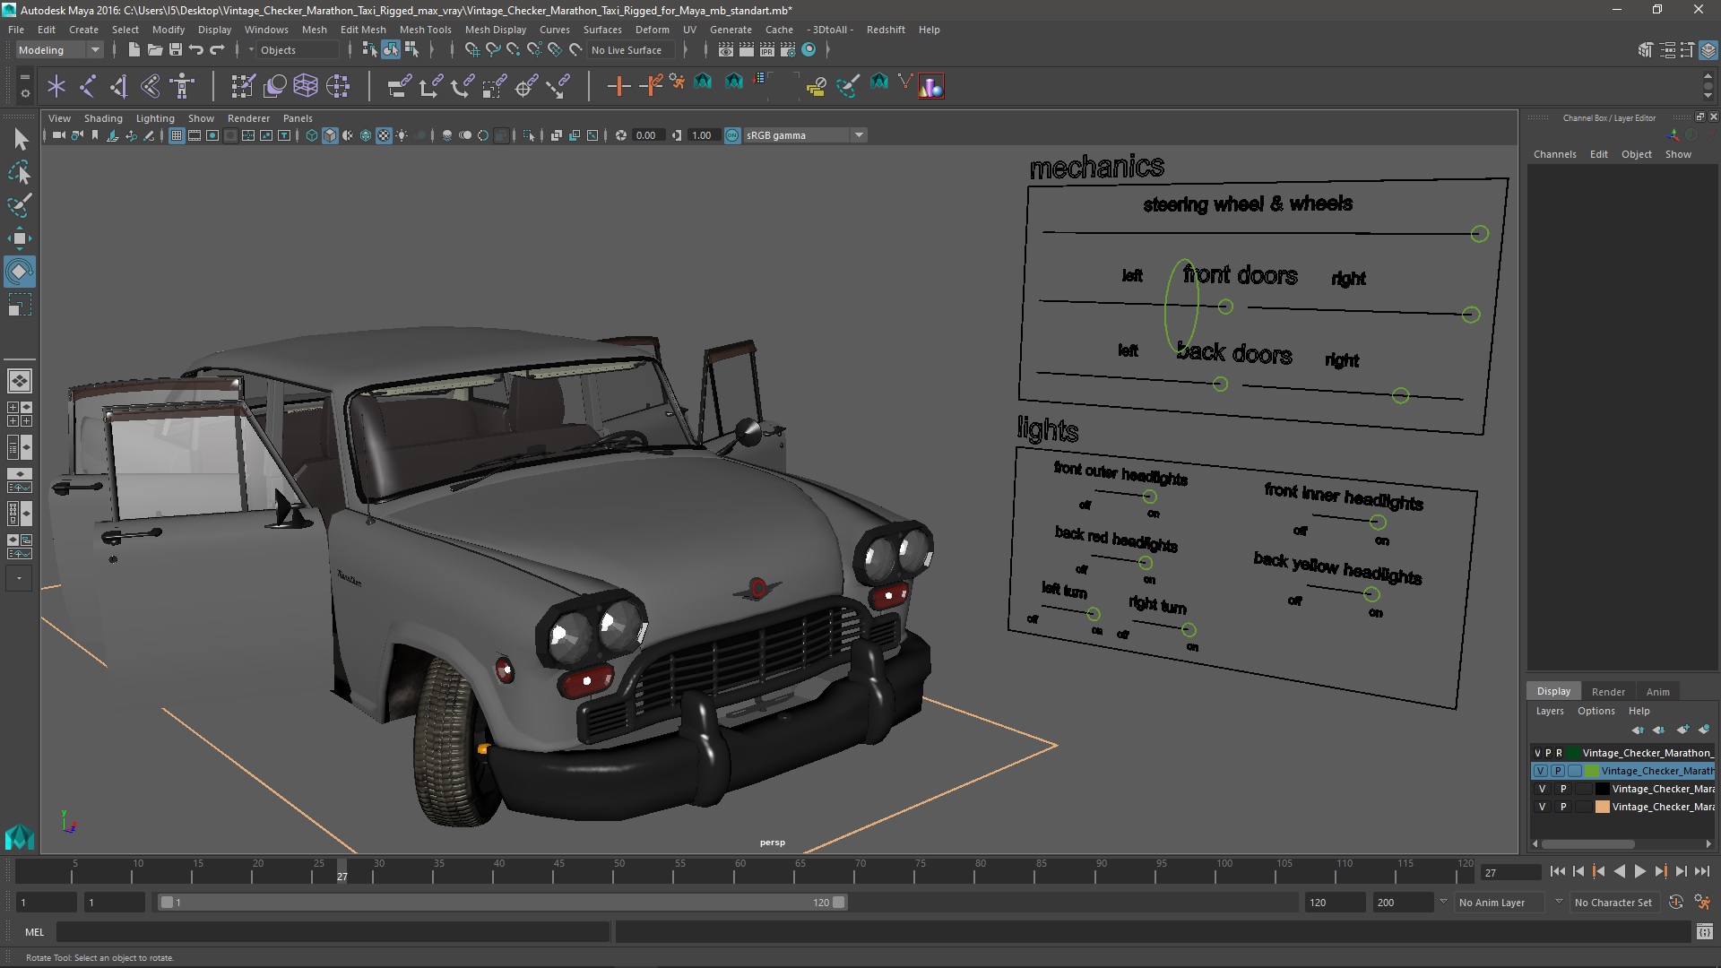Open the shelf options gear menu
Image resolution: width=1721 pixels, height=968 pixels.
tap(24, 93)
